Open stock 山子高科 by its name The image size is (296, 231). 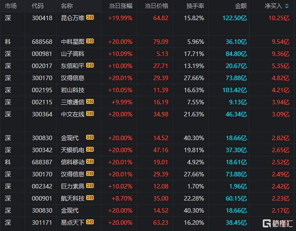[x=73, y=54]
